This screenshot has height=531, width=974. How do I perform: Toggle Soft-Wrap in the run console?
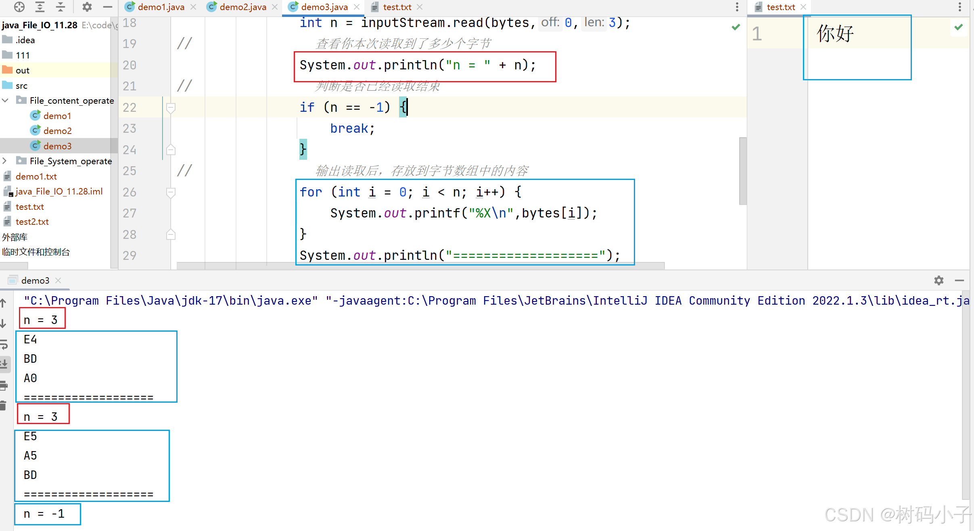pos(4,344)
